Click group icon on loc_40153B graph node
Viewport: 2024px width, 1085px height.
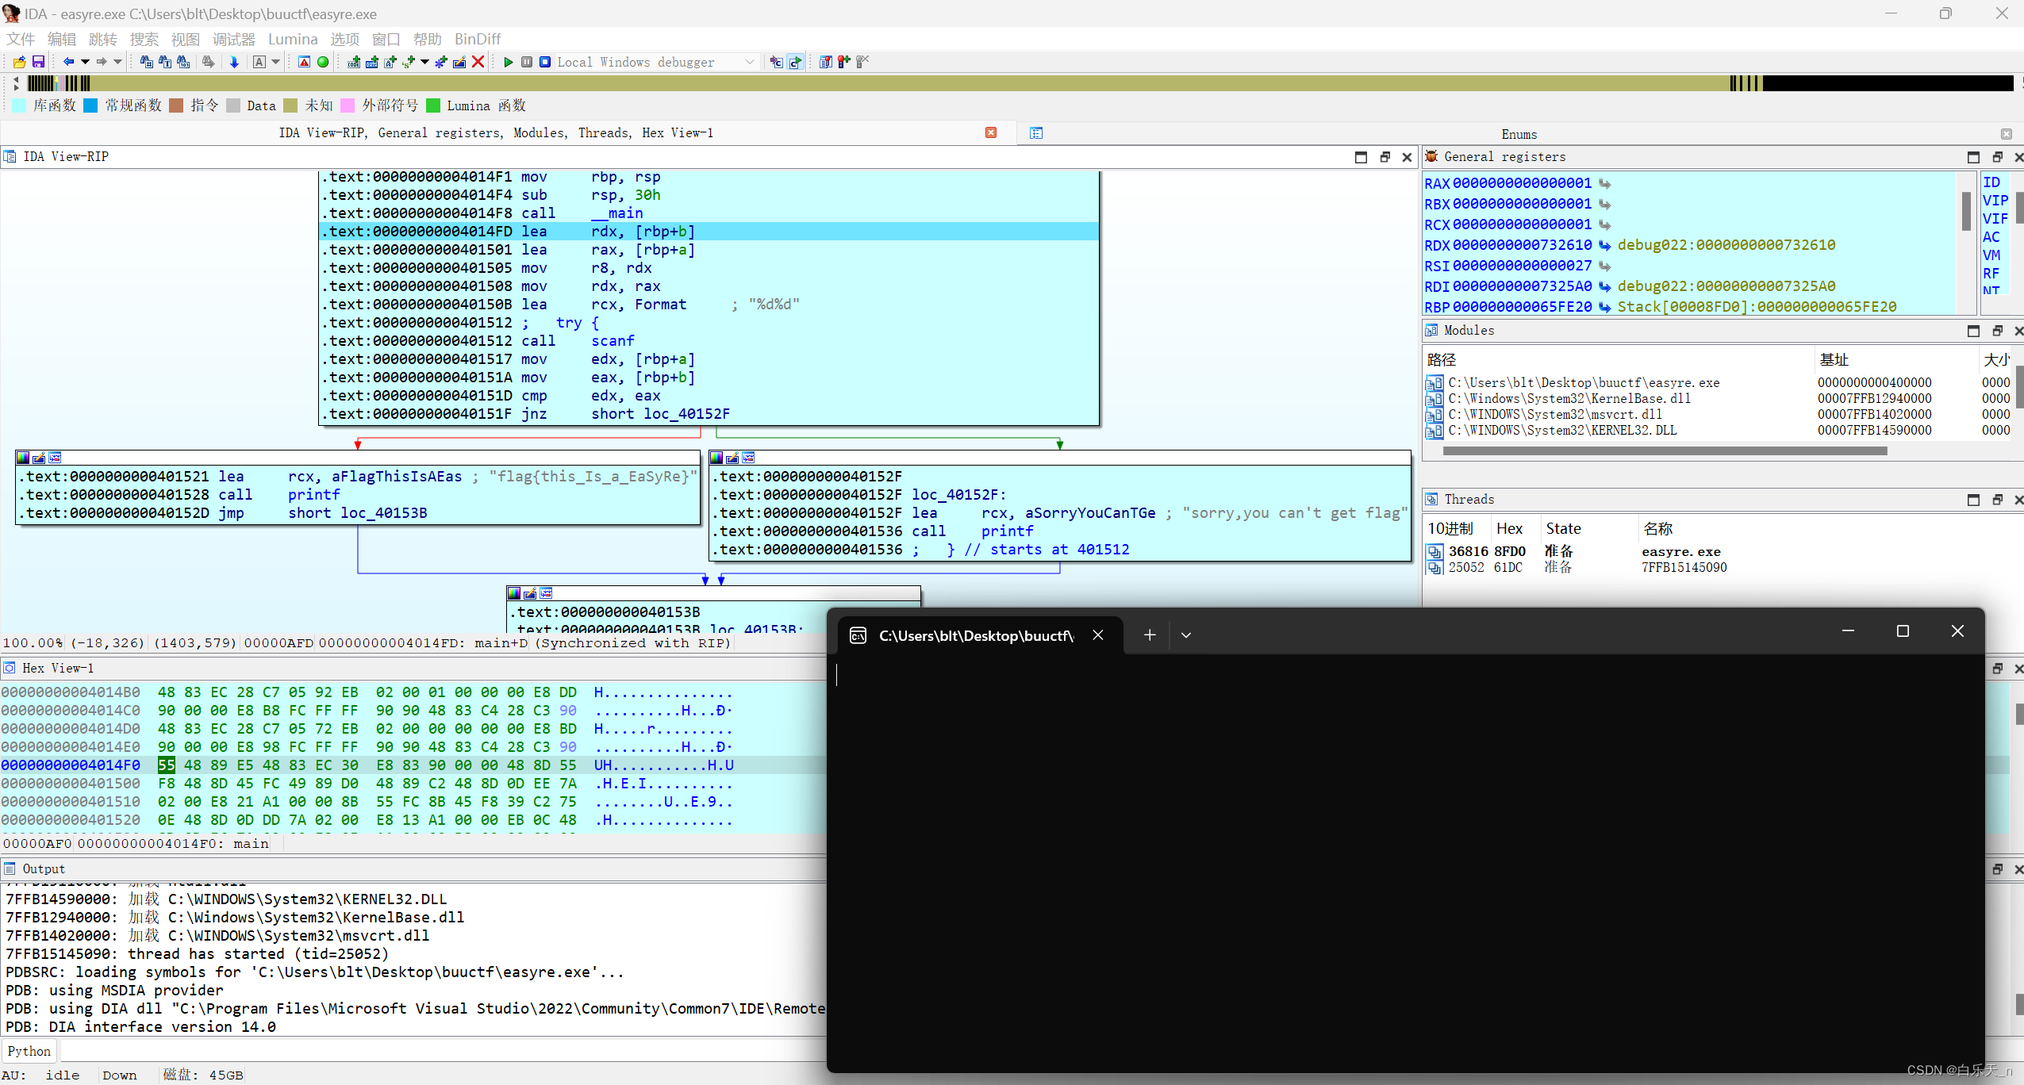click(x=546, y=593)
